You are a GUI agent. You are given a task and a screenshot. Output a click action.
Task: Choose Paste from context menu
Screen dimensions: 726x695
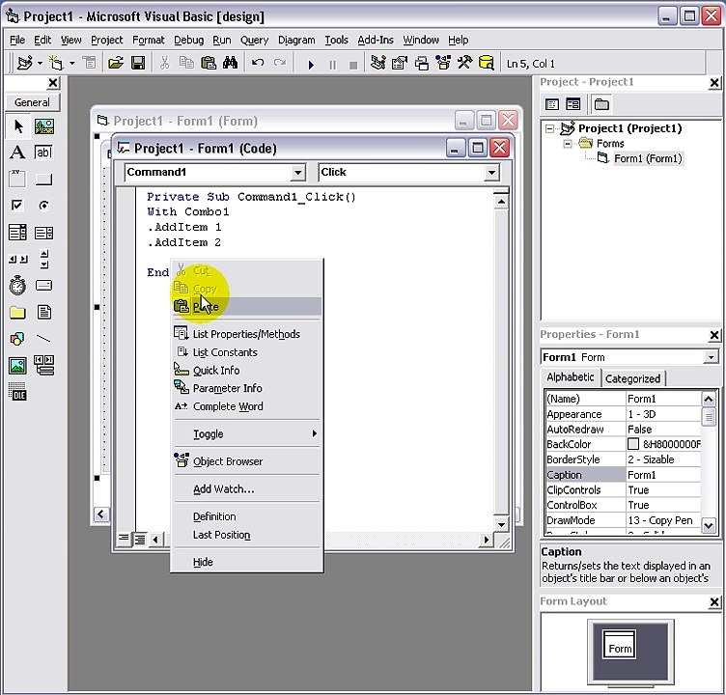(x=247, y=307)
